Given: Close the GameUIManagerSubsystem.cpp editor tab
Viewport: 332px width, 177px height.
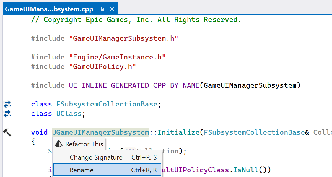Looking at the screenshot, I should (x=112, y=9).
